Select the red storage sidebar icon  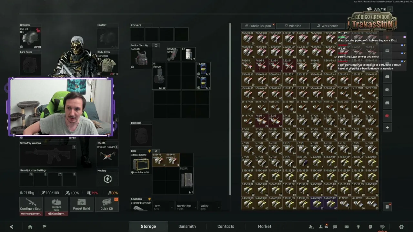point(387,116)
